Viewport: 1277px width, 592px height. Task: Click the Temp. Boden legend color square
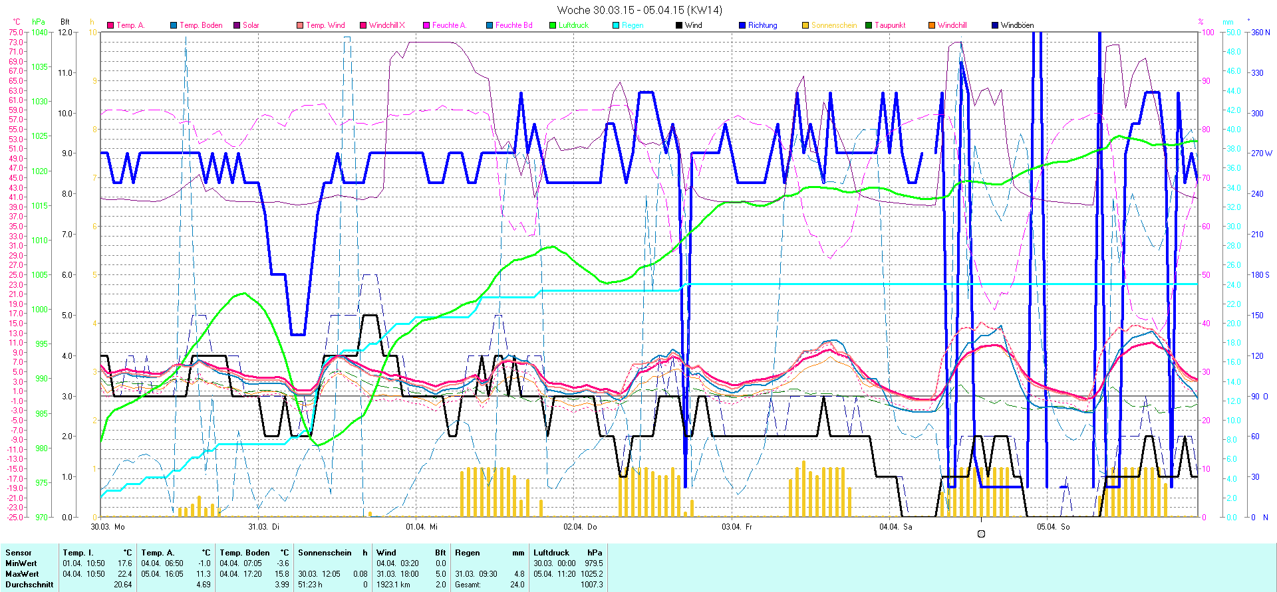(174, 25)
